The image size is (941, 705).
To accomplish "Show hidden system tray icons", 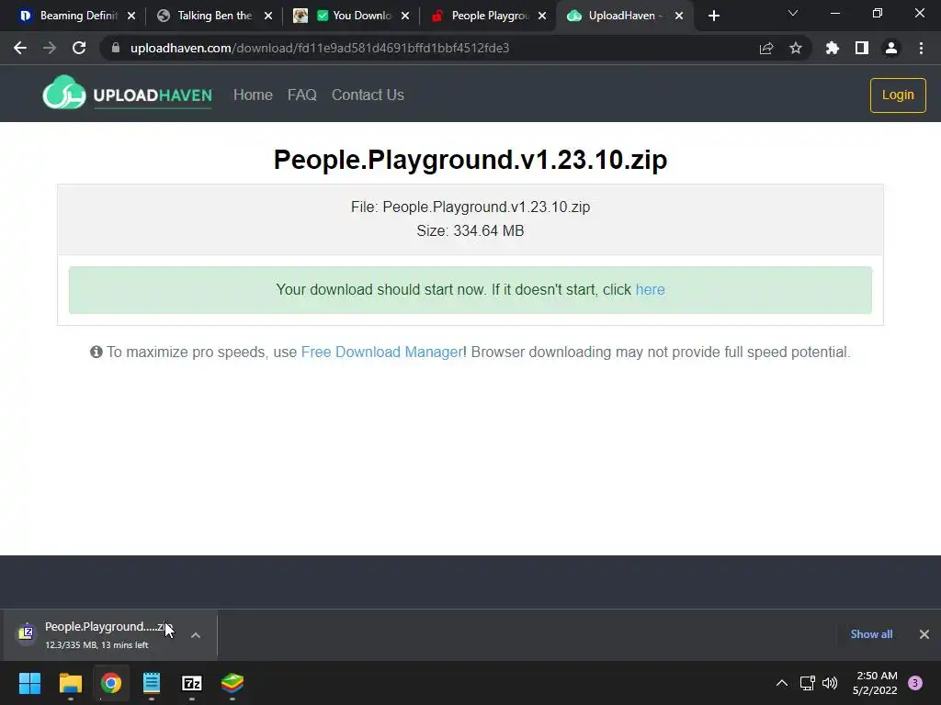I will pyautogui.click(x=782, y=683).
